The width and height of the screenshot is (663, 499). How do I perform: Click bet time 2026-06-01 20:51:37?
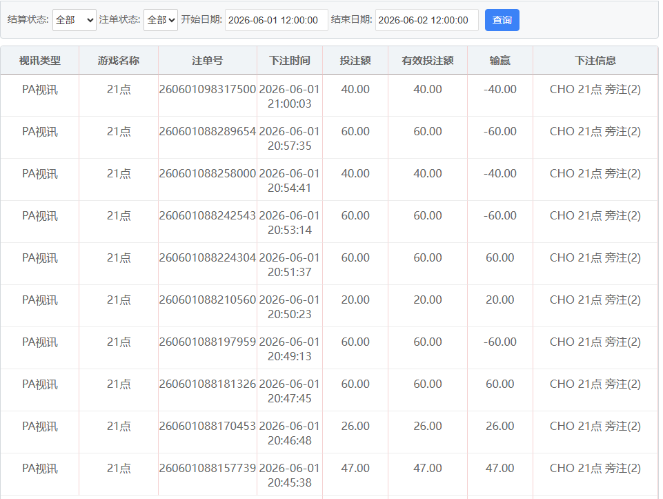(x=290, y=265)
